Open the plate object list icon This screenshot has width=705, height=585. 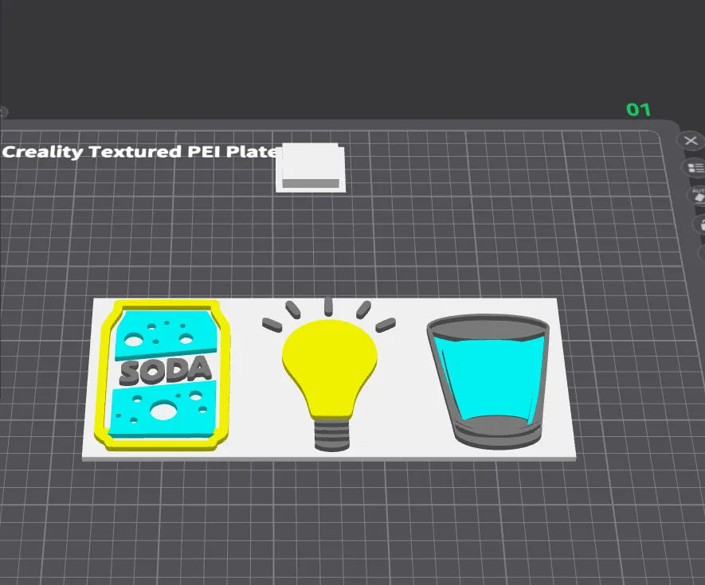click(x=695, y=169)
